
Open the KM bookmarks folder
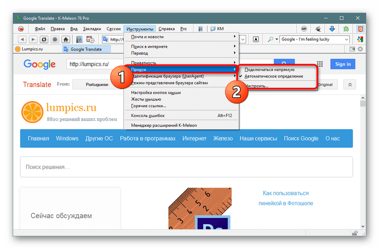pyautogui.click(x=217, y=29)
